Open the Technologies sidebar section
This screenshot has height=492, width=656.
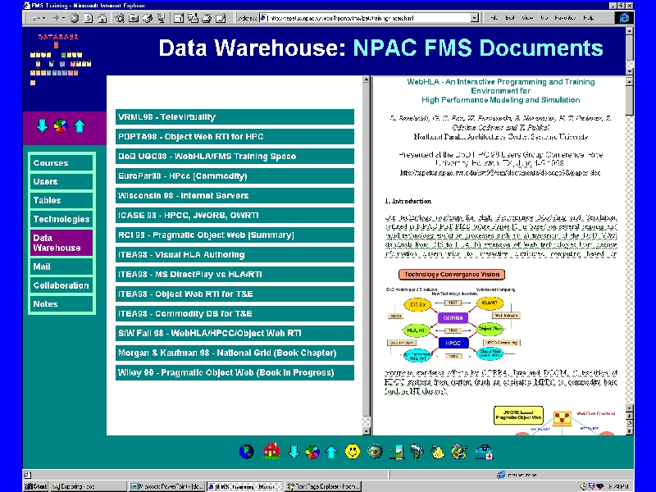(61, 219)
